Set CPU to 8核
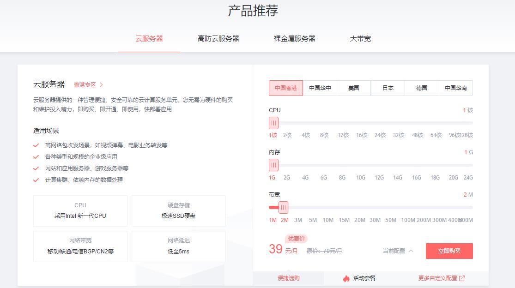The image size is (515, 288). point(324,135)
